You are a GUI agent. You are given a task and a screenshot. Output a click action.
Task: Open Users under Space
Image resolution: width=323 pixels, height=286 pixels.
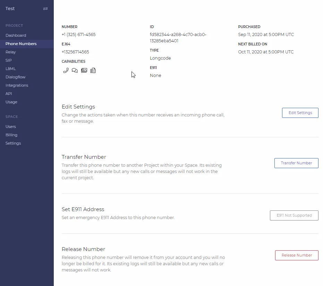click(x=10, y=127)
